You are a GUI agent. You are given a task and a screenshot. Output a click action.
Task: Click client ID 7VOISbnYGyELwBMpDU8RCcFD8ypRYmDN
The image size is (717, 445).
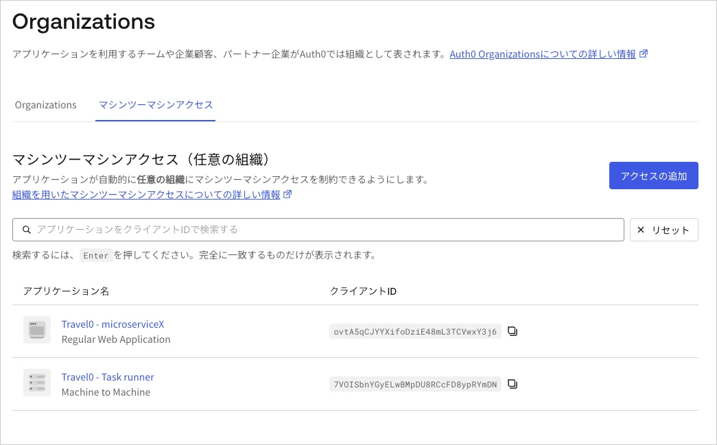[x=415, y=384]
